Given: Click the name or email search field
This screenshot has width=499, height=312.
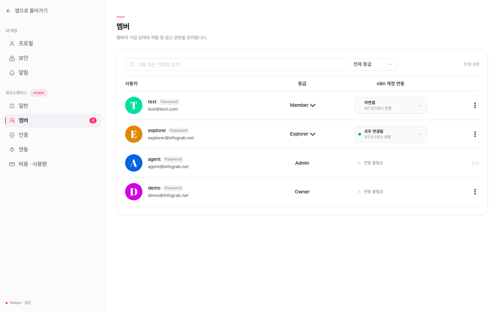Looking at the screenshot, I should coord(235,64).
